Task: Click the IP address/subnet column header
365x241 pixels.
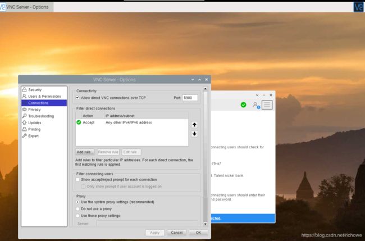Action: 146,116
